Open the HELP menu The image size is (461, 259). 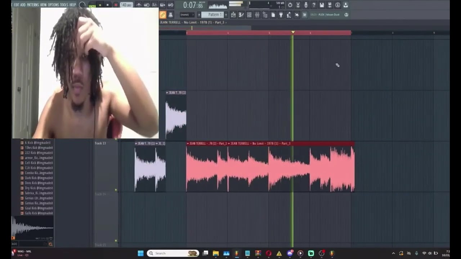point(73,5)
